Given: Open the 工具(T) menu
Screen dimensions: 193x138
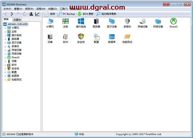Looking at the screenshot, I should tap(64, 9).
